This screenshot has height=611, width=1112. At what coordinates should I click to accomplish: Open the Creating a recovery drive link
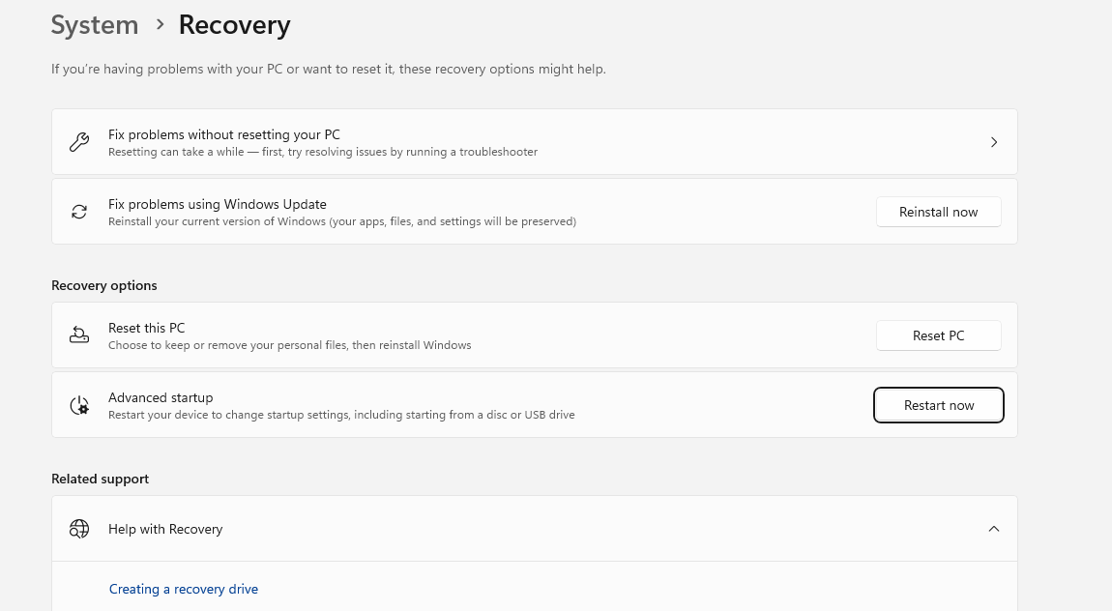[184, 589]
